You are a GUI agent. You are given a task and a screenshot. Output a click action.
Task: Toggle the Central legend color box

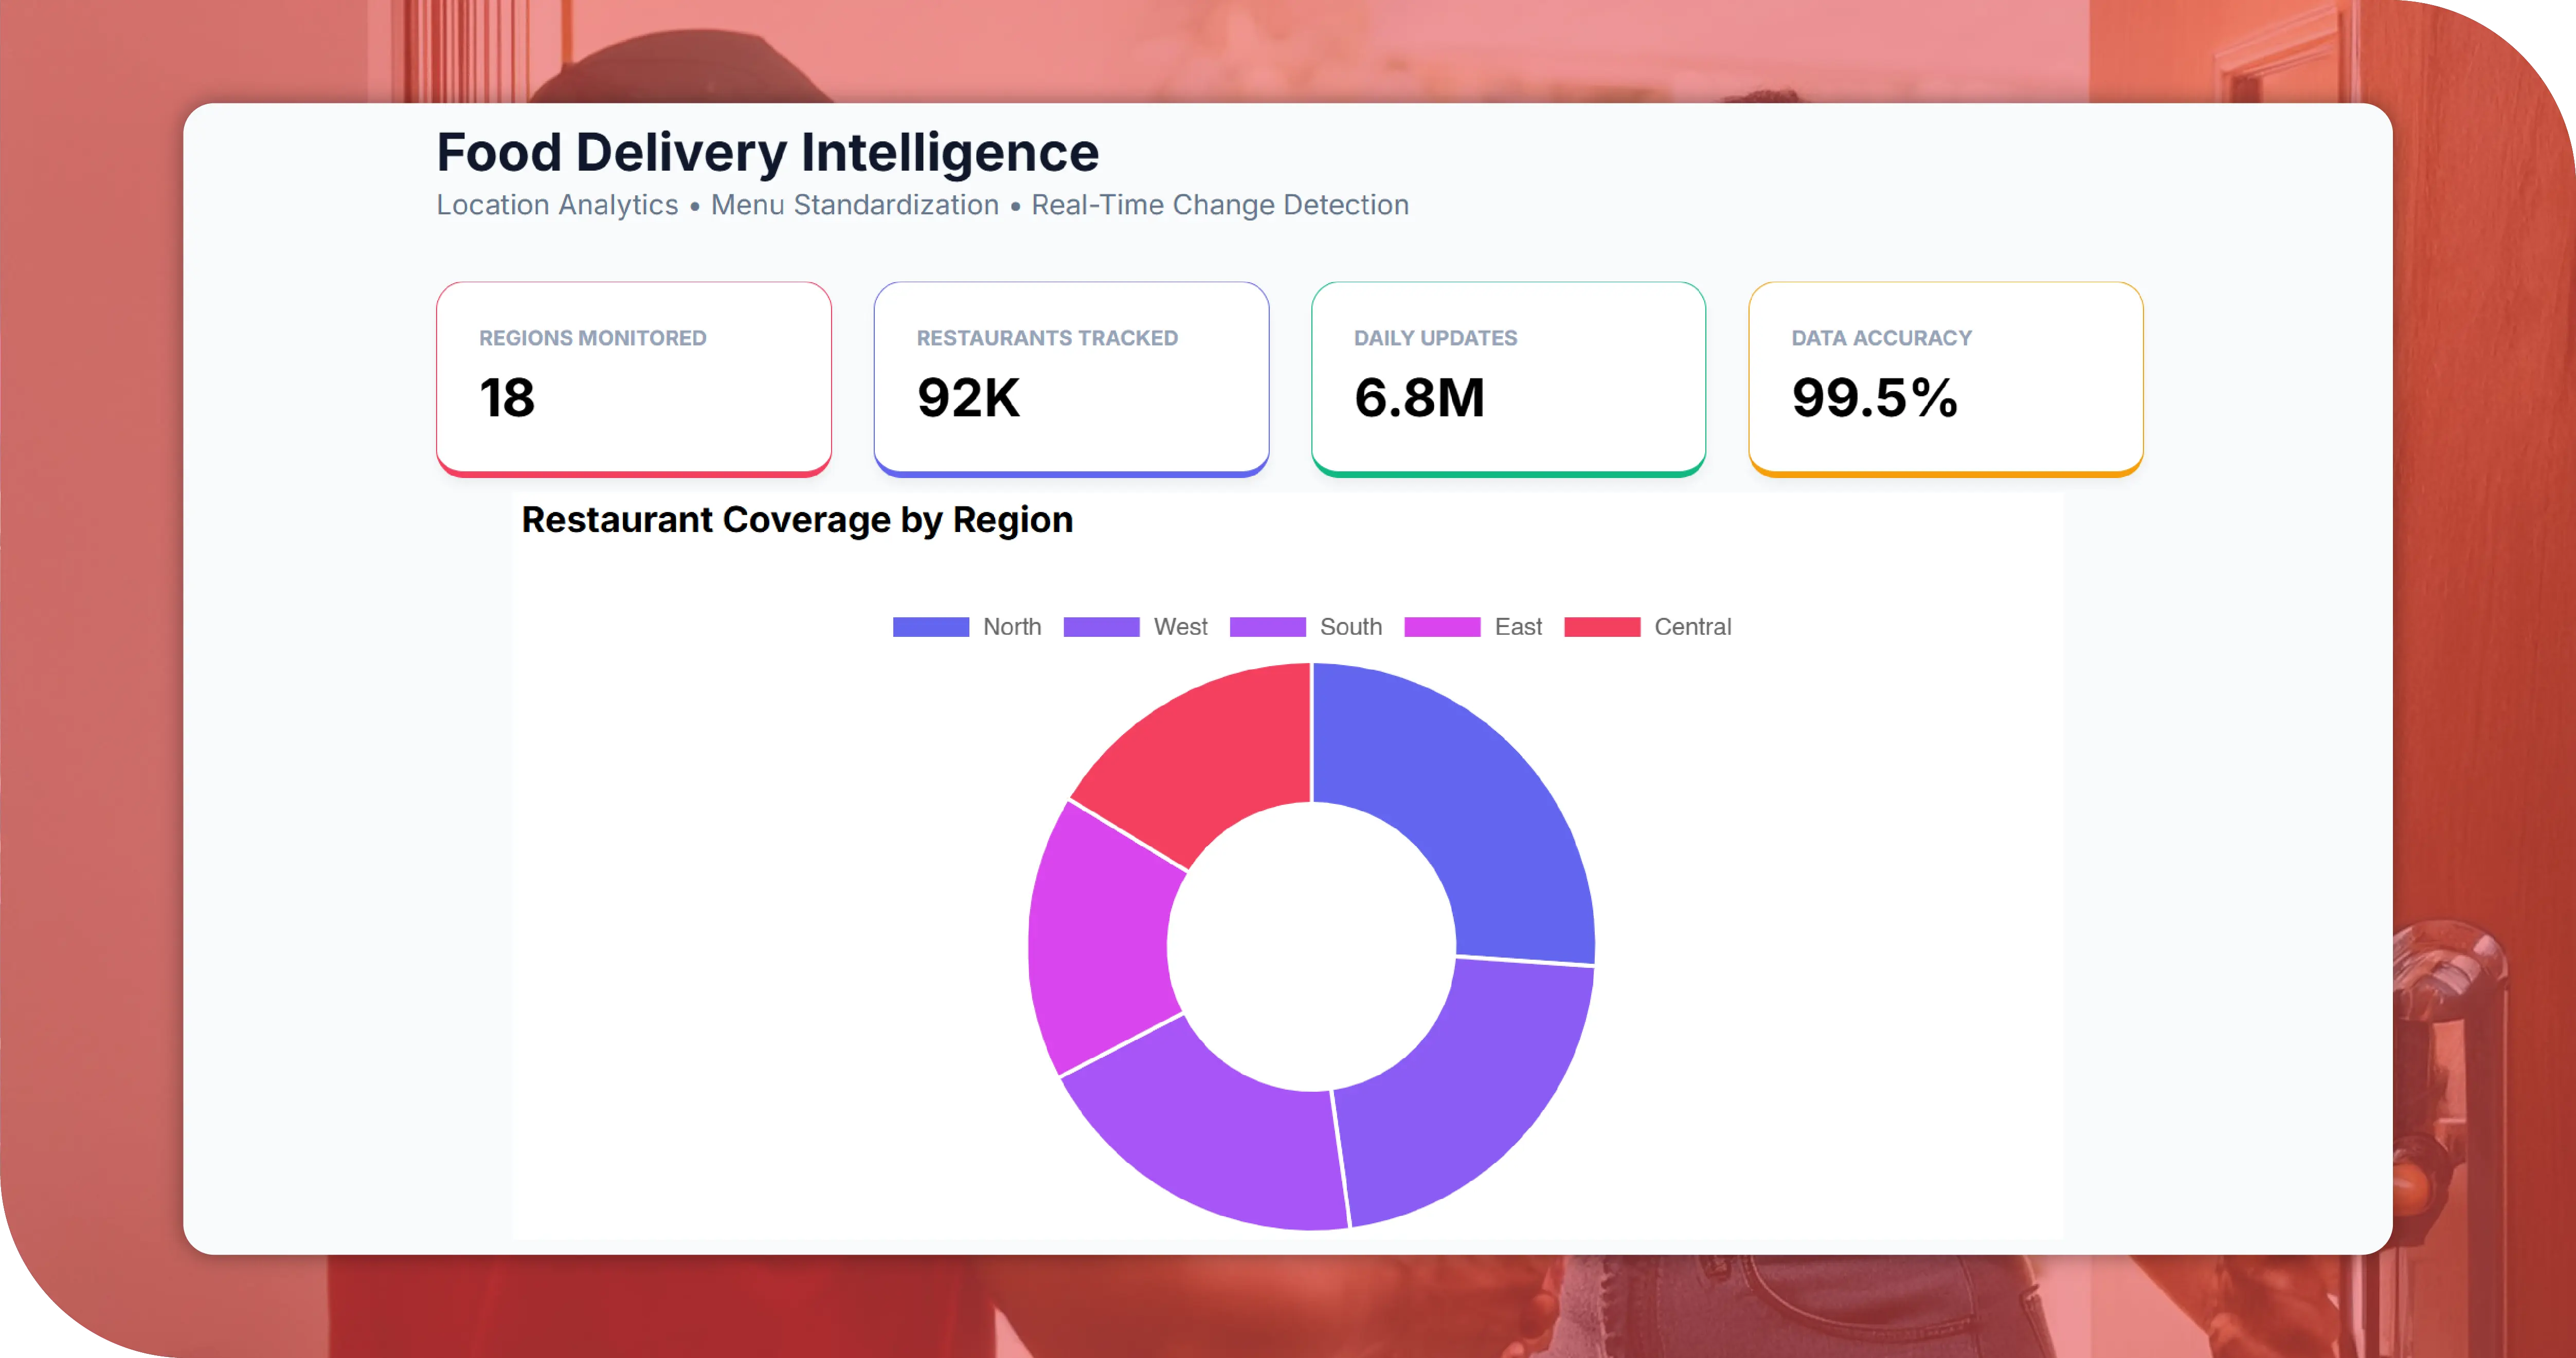click(1602, 627)
